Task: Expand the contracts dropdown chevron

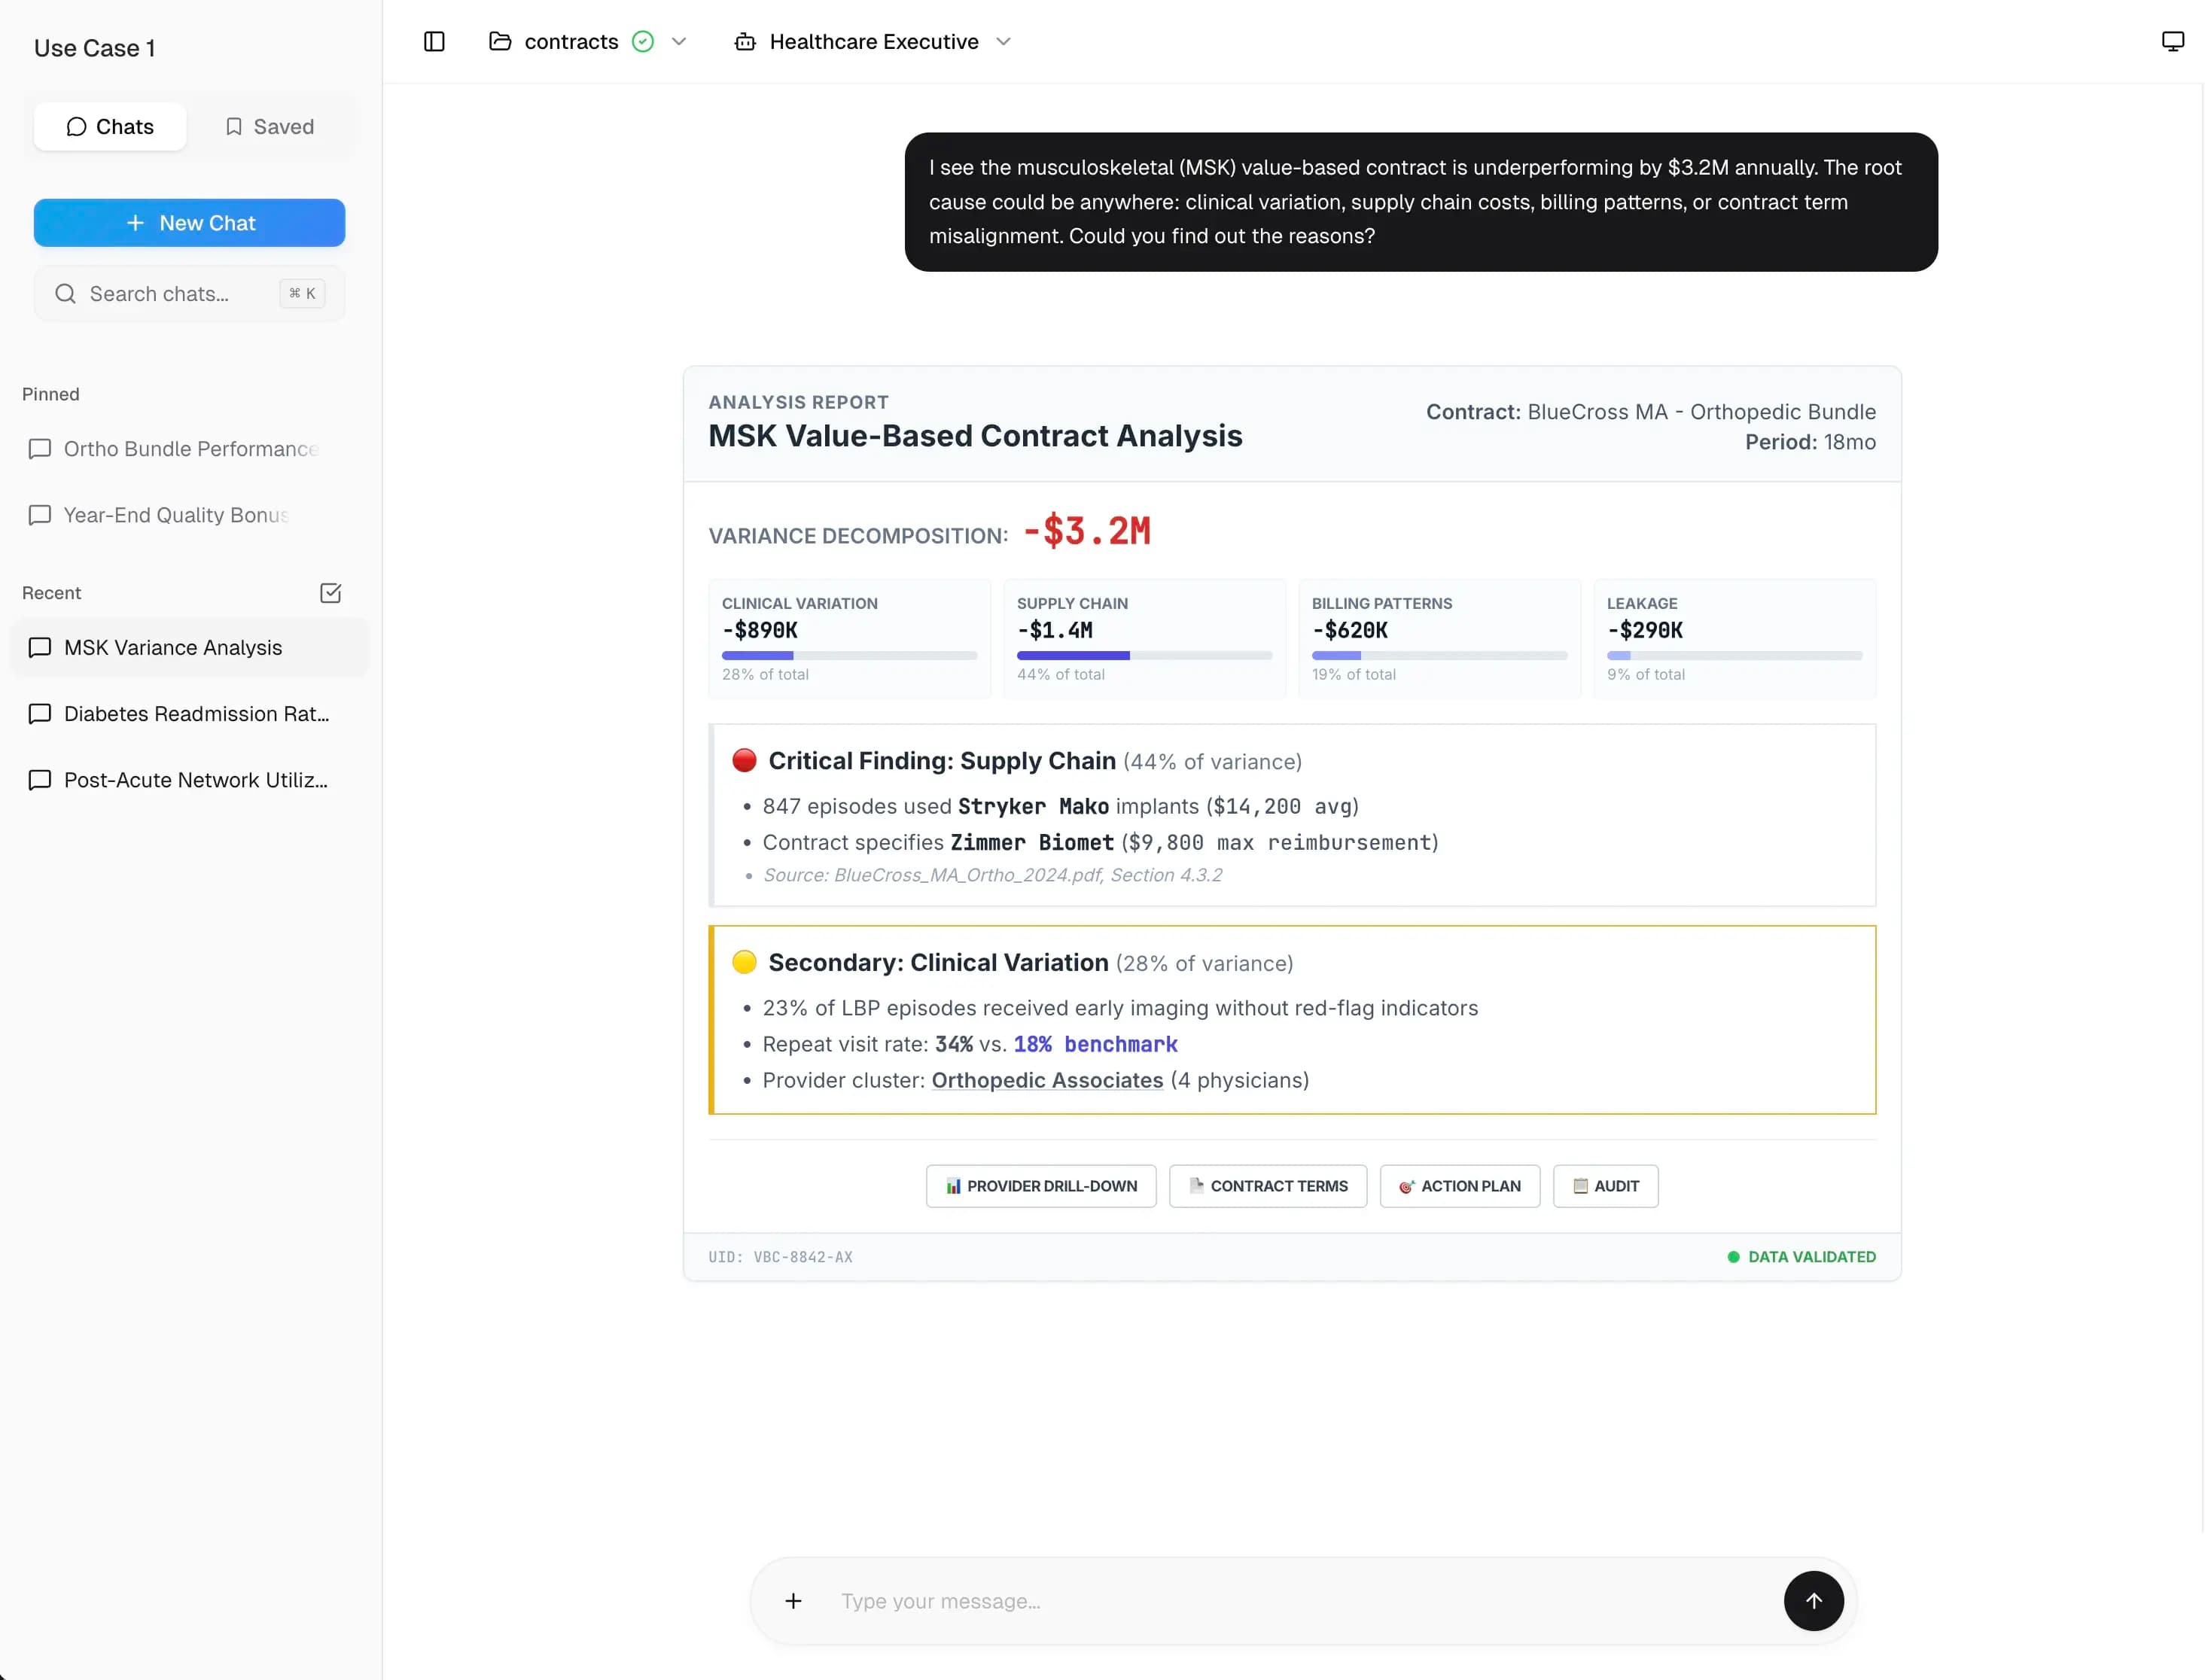Action: 680,41
